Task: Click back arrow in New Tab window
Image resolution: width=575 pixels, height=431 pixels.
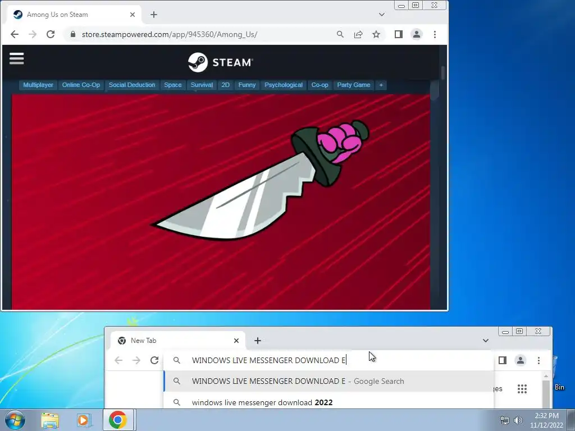Action: [118, 360]
